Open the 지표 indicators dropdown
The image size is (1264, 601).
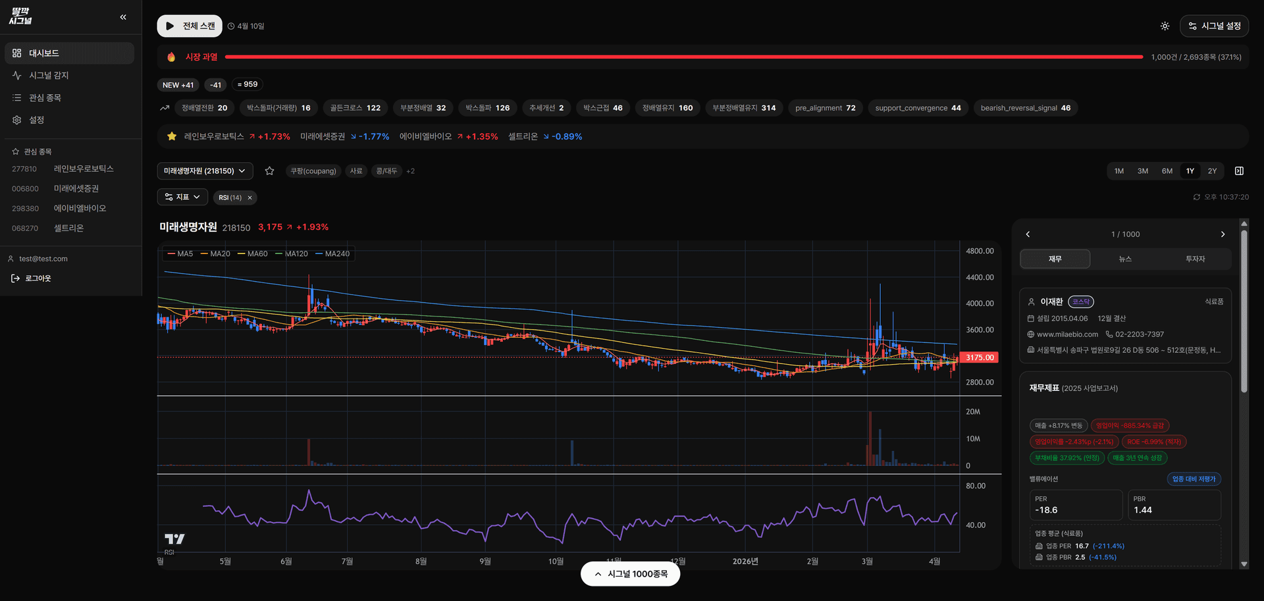(x=182, y=197)
